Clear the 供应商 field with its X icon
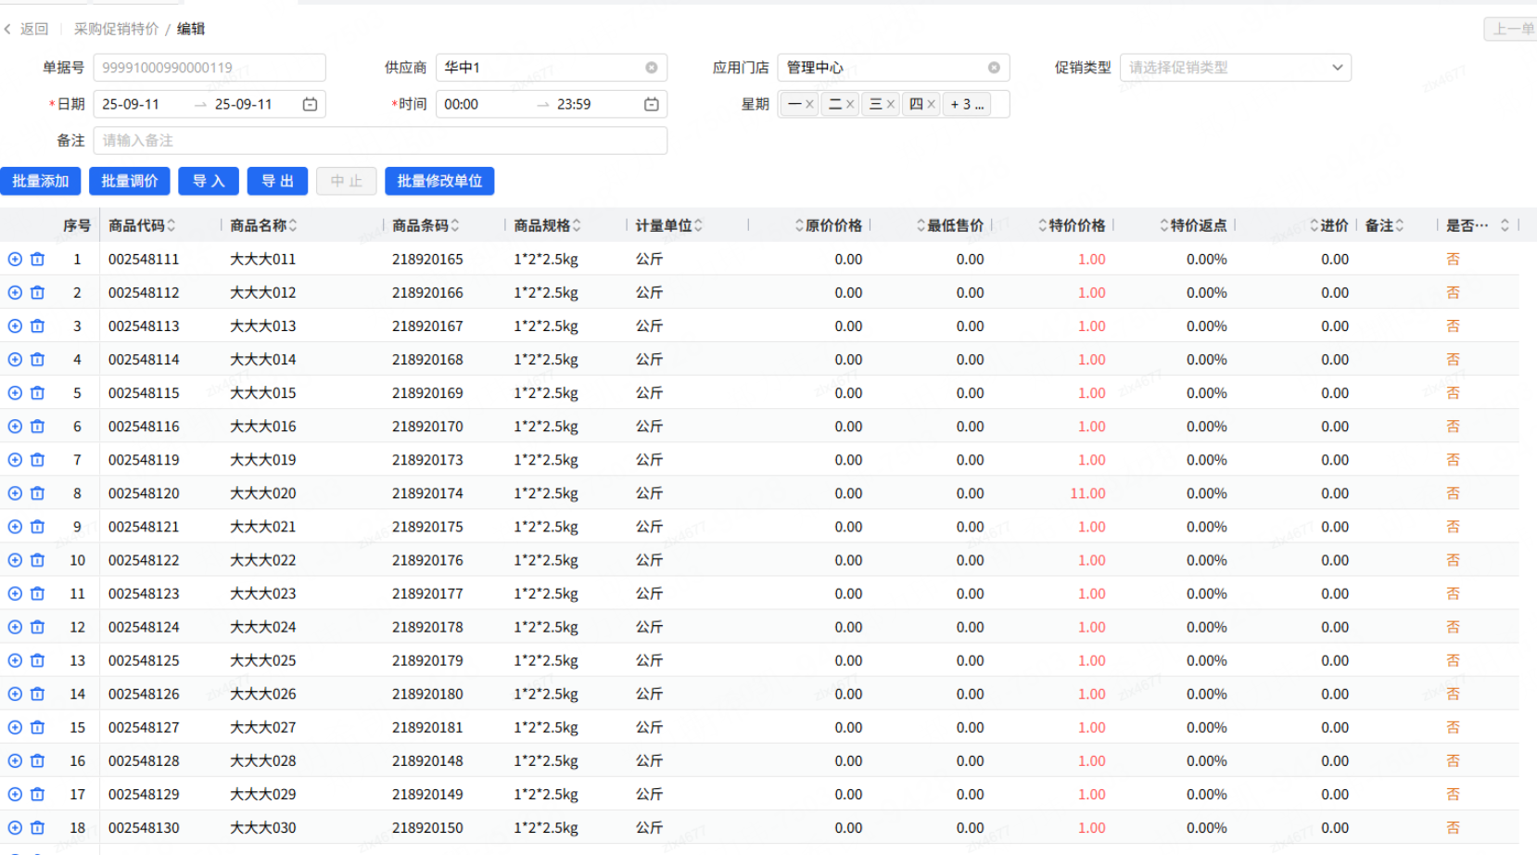The width and height of the screenshot is (1537, 855). pyautogui.click(x=652, y=68)
